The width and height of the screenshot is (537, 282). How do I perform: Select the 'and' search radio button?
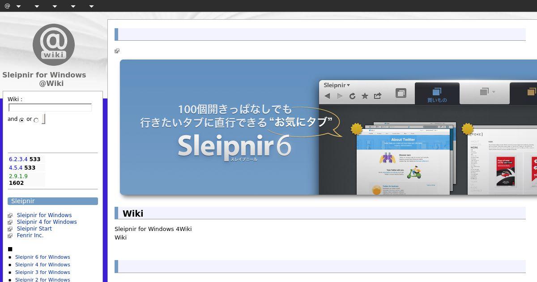click(21, 120)
